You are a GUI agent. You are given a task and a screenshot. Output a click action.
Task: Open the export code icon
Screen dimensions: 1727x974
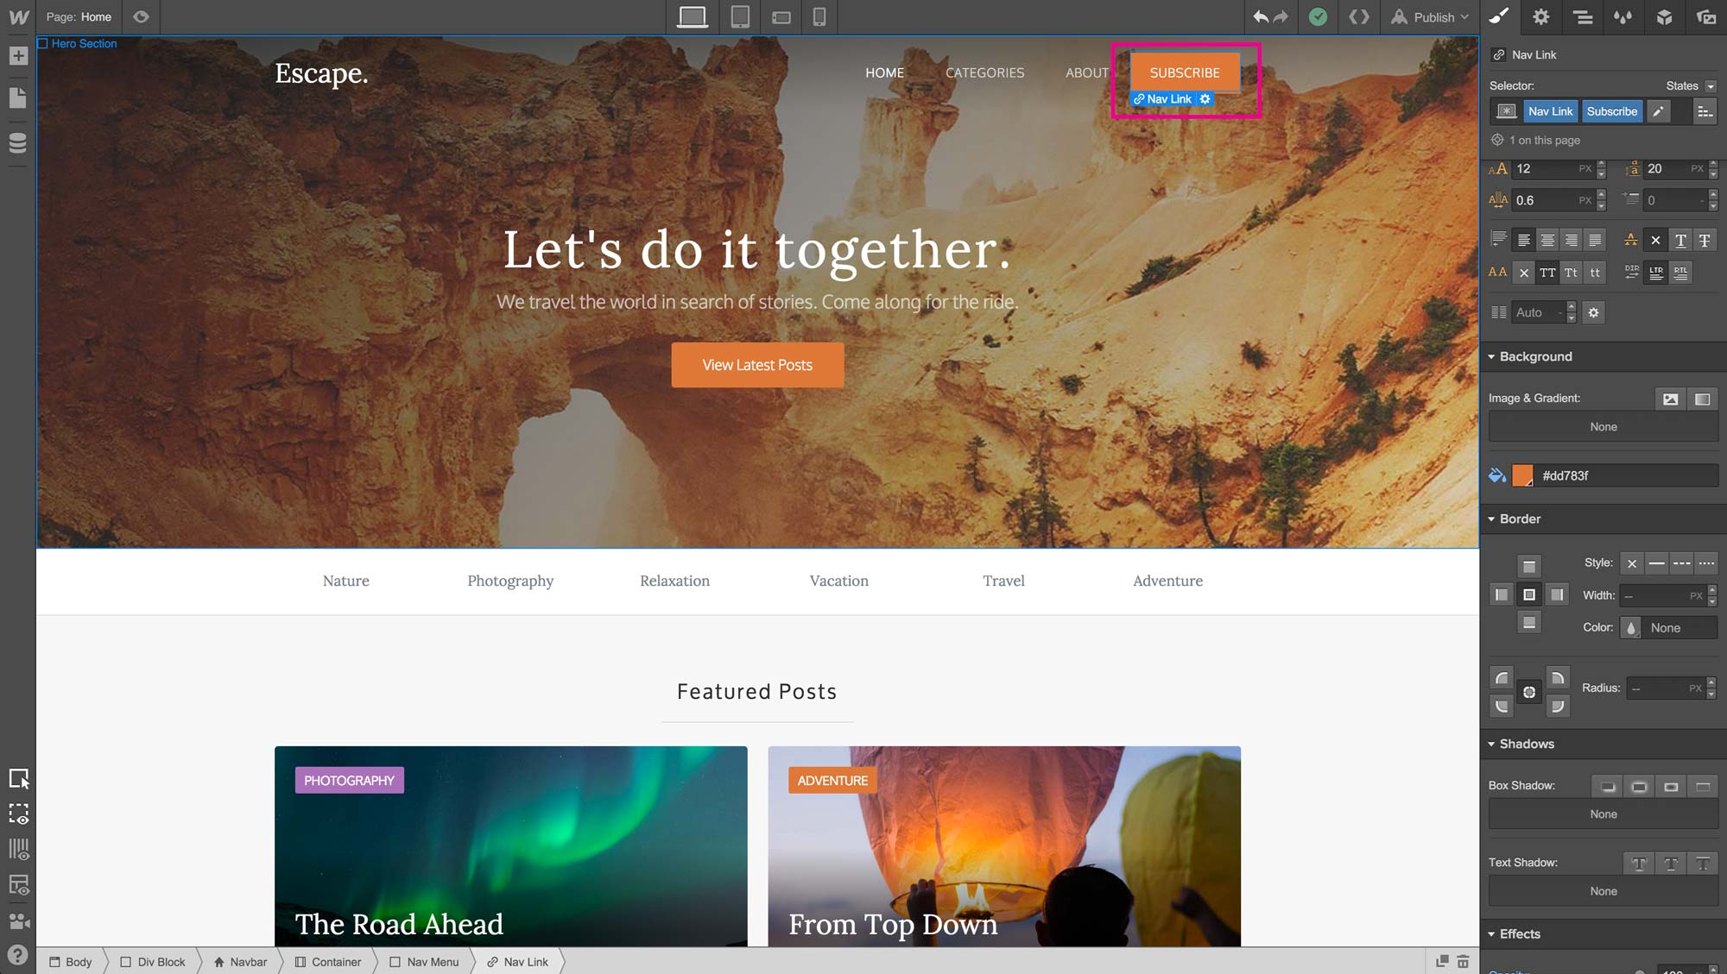[1359, 16]
